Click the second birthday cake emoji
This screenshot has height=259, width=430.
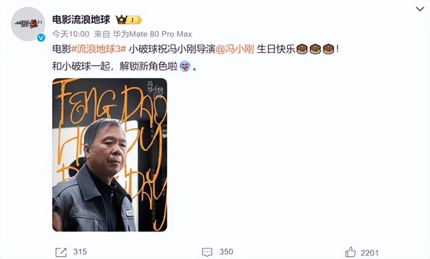(315, 49)
